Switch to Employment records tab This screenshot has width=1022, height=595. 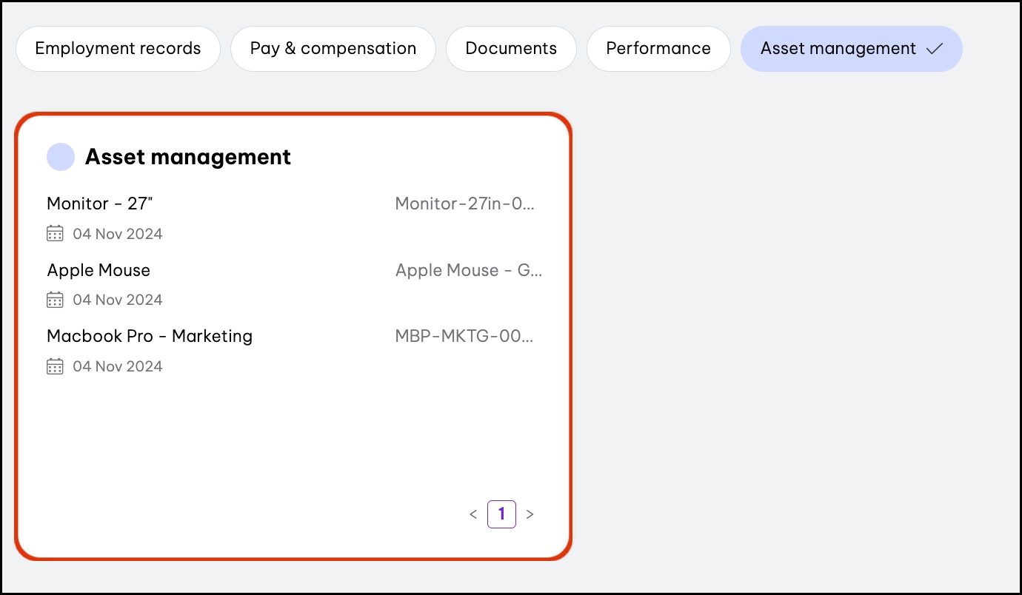tap(118, 49)
